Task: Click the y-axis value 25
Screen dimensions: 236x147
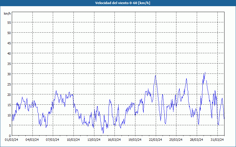Action: (x=9, y=84)
